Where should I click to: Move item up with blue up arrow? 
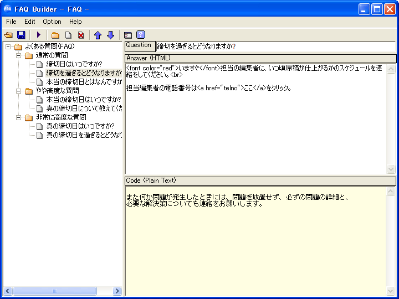[98, 35]
